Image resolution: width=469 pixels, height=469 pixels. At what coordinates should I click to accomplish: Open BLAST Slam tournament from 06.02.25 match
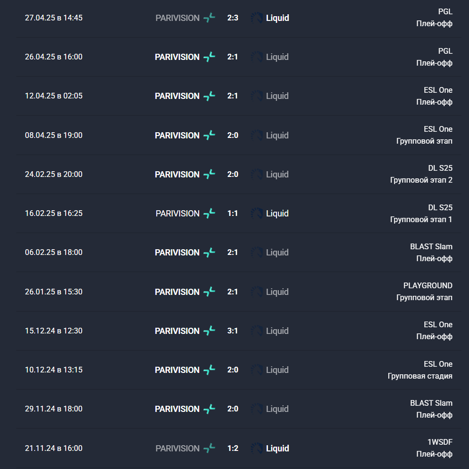(x=431, y=247)
